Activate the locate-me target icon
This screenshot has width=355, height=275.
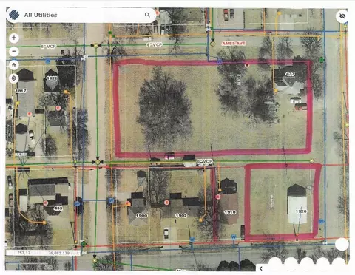click(x=14, y=78)
